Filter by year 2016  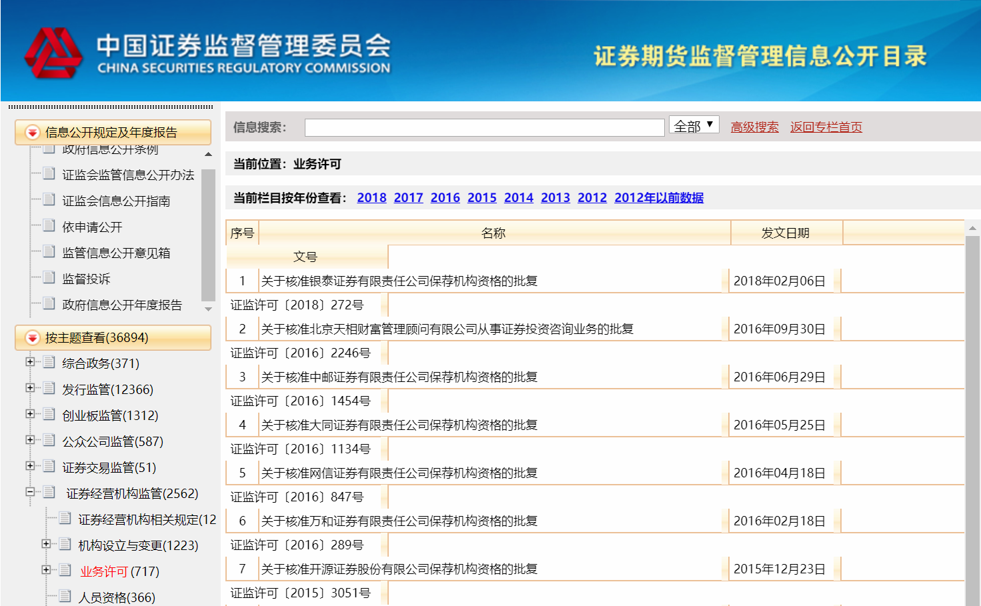[x=445, y=198]
